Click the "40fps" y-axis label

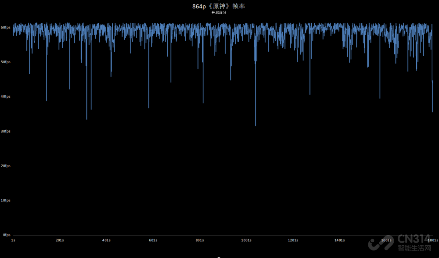(x=6, y=97)
